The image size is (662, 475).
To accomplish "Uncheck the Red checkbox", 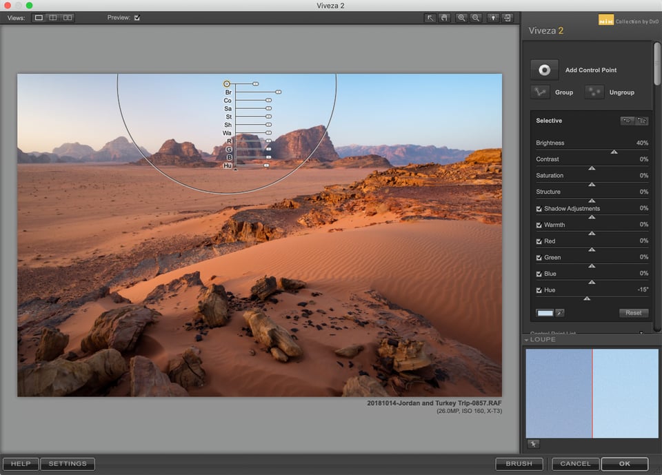I will tap(539, 241).
